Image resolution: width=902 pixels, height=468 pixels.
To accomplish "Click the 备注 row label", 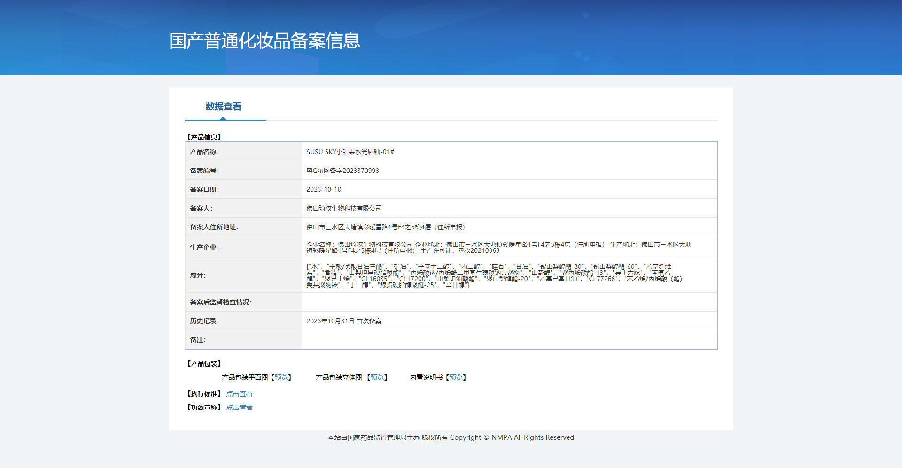I will pos(198,340).
